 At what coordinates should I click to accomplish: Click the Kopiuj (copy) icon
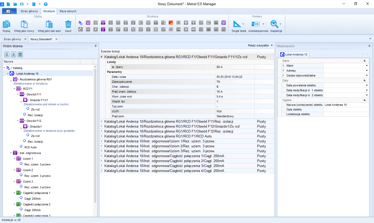click(x=6, y=24)
